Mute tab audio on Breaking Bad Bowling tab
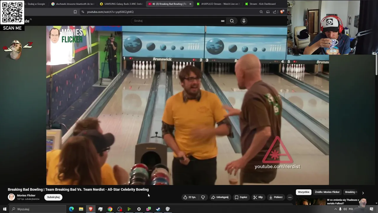 coord(154,4)
